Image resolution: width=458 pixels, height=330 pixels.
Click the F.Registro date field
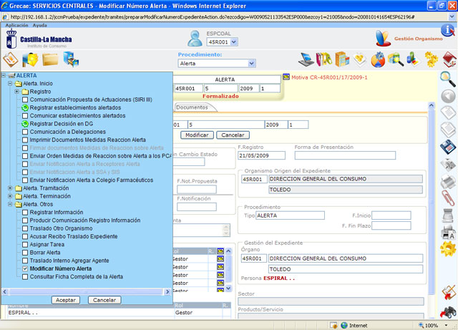(261, 155)
